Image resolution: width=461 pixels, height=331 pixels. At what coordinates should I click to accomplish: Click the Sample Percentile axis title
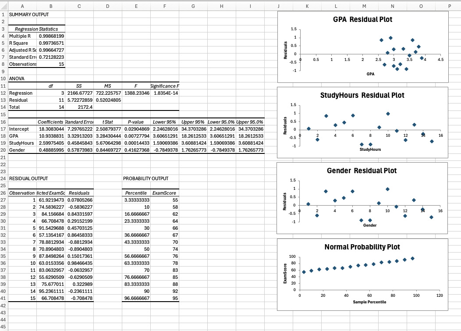369,302
